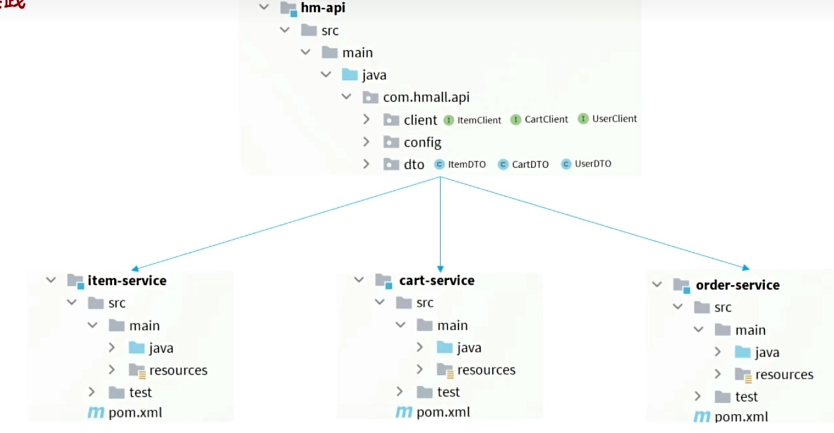Viewport: 834px width, 433px height.
Task: Expand the client package under com.hmall.api
Action: coord(366,120)
